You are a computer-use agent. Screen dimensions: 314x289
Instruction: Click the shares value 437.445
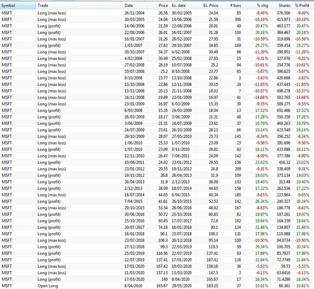click(x=284, y=85)
